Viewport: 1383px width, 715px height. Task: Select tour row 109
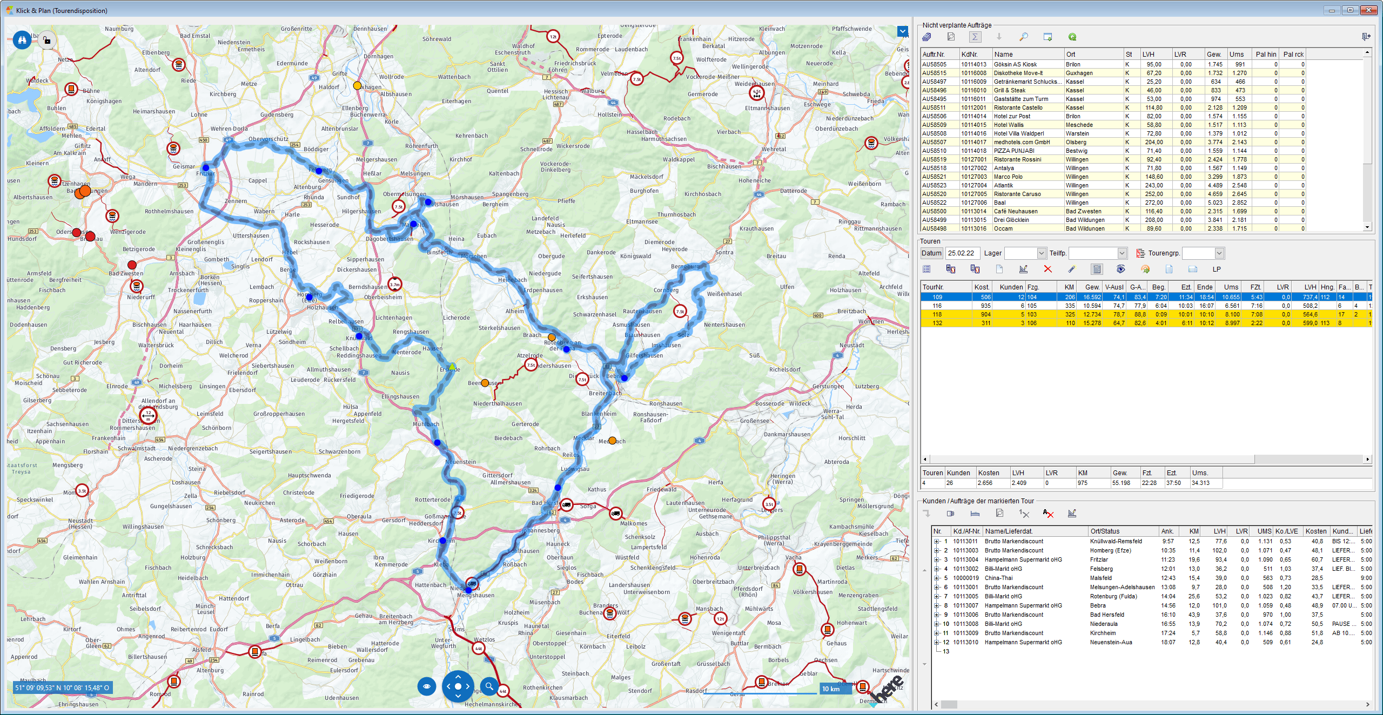(x=1146, y=297)
